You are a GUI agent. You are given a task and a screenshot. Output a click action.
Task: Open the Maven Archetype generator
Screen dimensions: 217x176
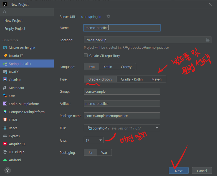coord(27,48)
